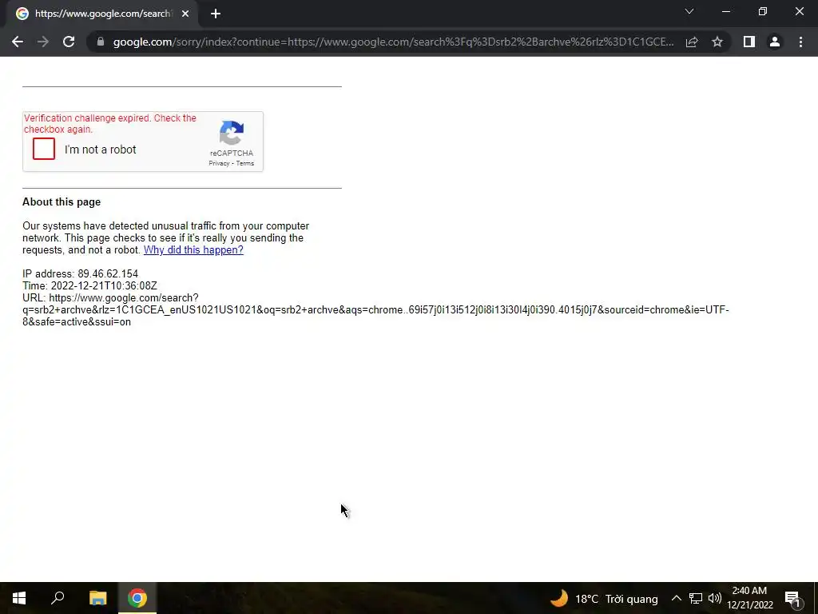Open the weather widget 18°C Trời quang
The height and width of the screenshot is (614, 818).
604,598
